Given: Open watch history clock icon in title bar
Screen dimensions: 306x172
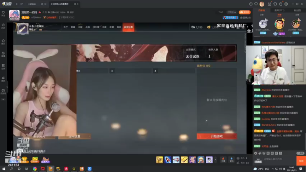Looking at the screenshot, I should click(x=251, y=4).
